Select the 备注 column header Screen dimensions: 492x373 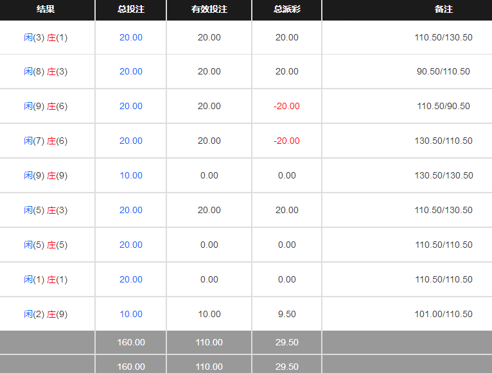[443, 10]
